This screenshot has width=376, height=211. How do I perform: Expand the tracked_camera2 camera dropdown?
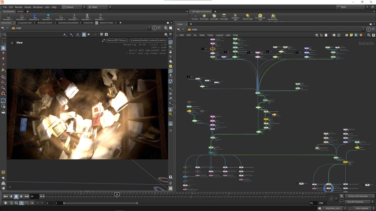148,40
